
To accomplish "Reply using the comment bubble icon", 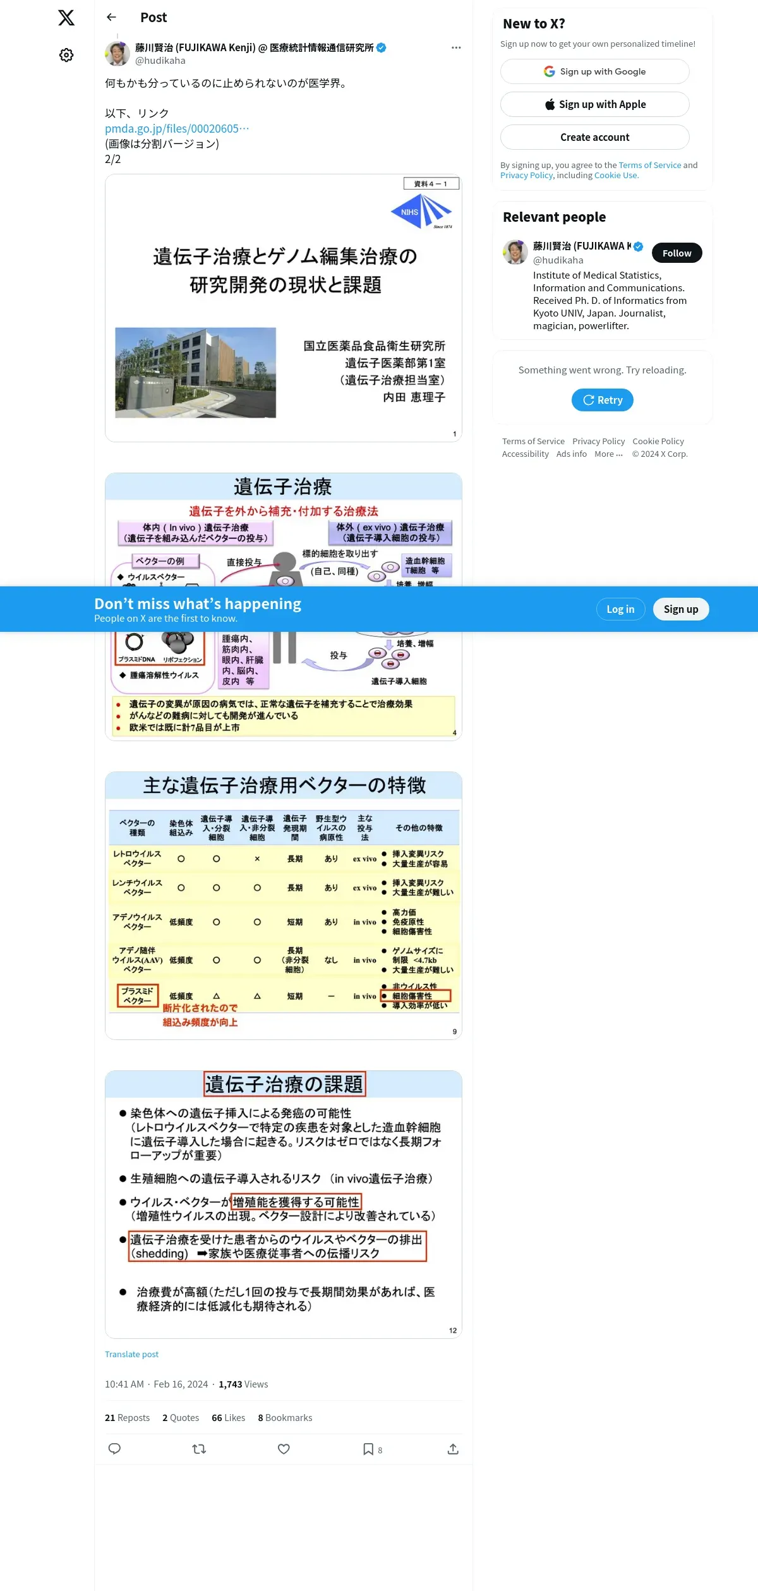I will (x=114, y=1449).
